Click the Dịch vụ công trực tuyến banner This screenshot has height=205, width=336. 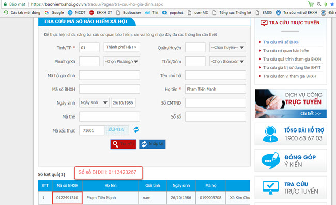291,104
